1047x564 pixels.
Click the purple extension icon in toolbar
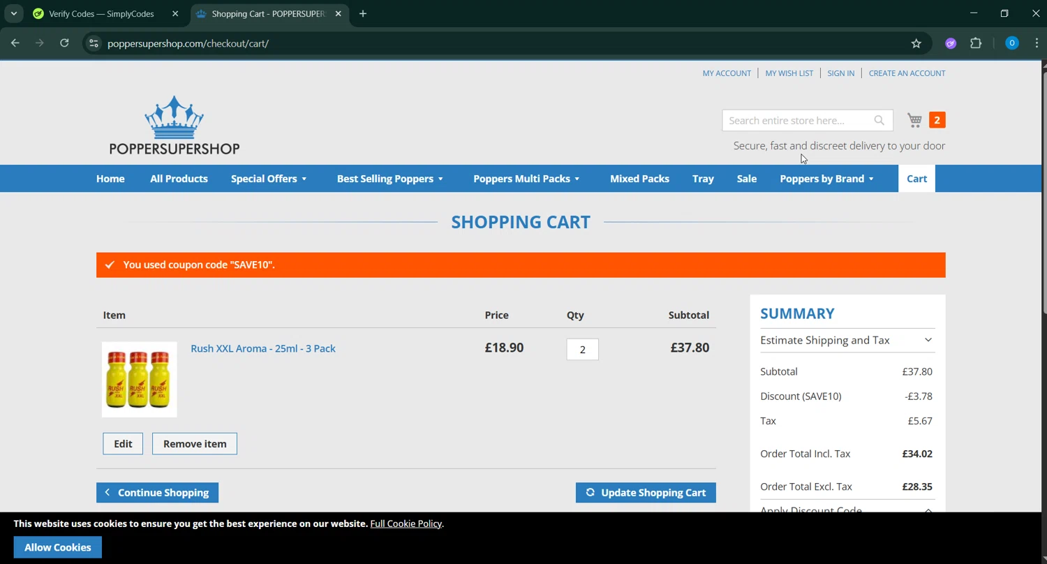point(951,43)
